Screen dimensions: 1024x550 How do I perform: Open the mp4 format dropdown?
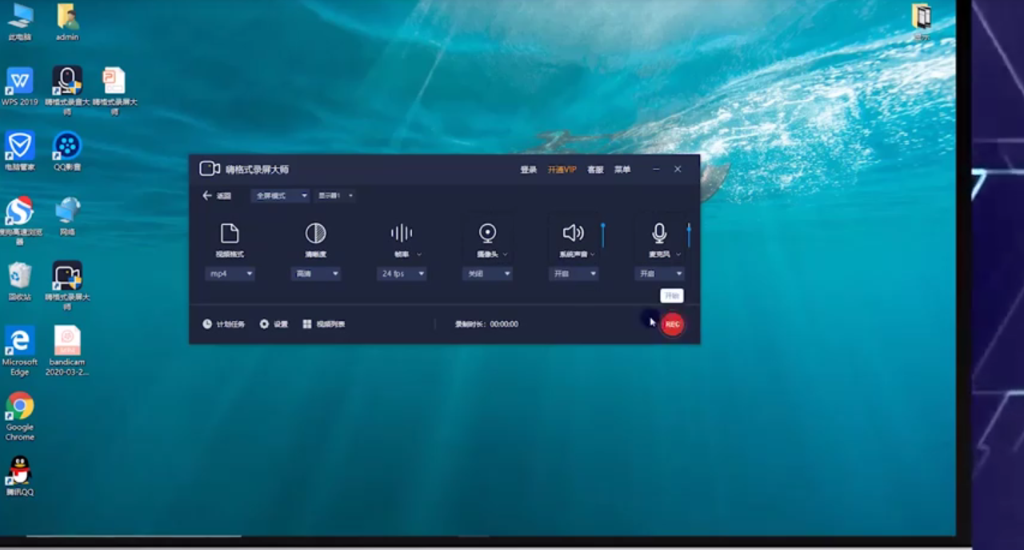click(230, 274)
